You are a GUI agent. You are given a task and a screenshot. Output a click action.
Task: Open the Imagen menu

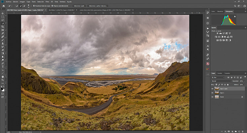[x=22, y=2]
